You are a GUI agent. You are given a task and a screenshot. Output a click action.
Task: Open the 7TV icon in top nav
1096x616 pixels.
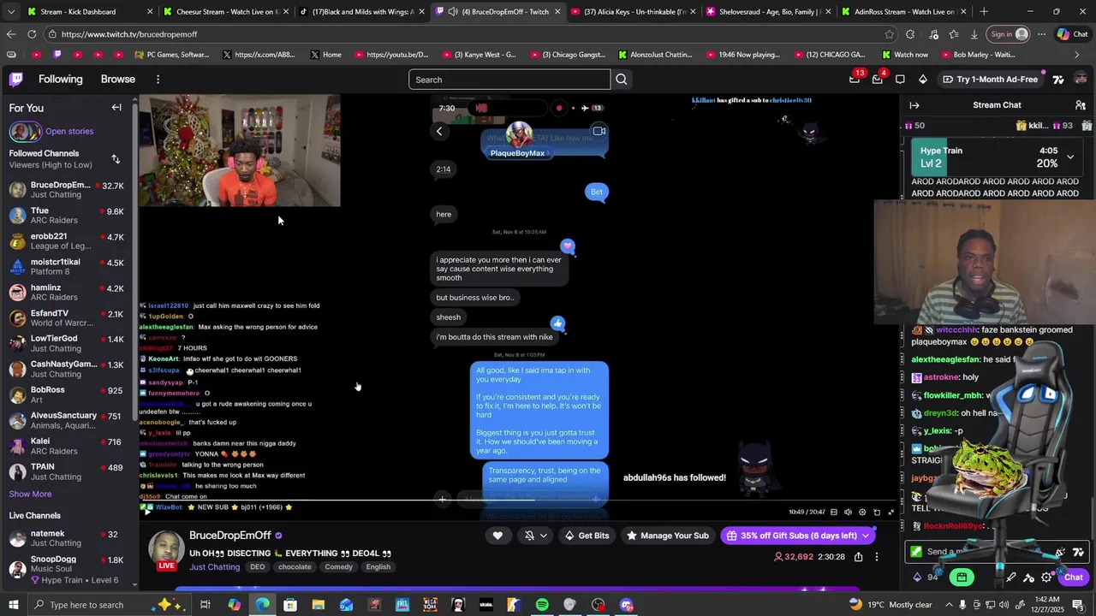pos(1058,80)
